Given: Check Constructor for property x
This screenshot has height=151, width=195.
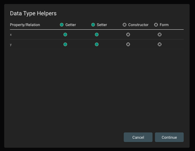Looking at the screenshot, I should click(128, 34).
